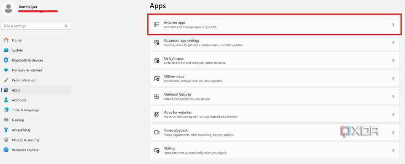Screen dimensions: 405x164
Task: Open Installed apps
Action: point(274,24)
